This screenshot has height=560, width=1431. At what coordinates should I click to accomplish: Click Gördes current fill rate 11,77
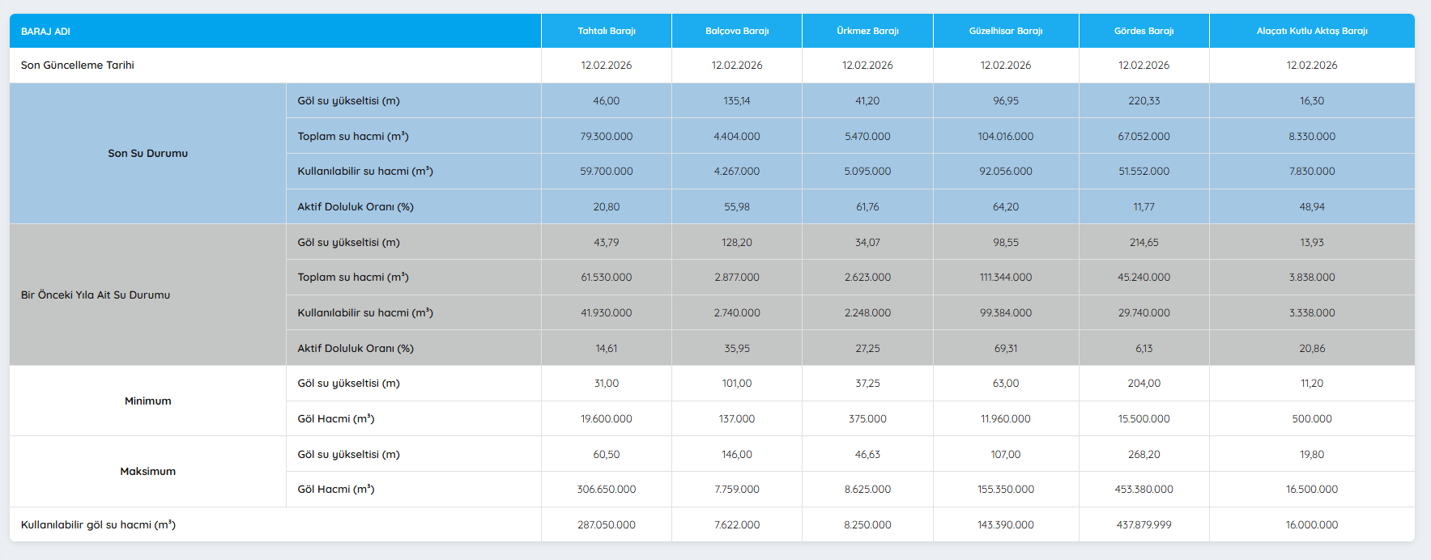pos(1144,207)
